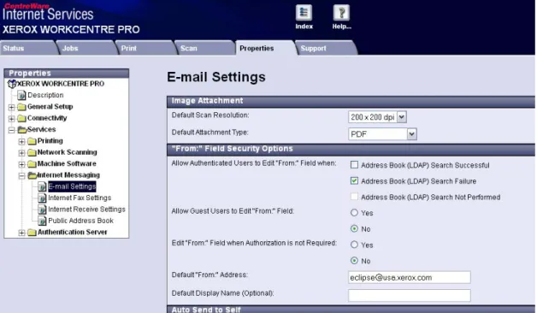
Task: Switch to the Jobs tab
Action: pos(86,48)
